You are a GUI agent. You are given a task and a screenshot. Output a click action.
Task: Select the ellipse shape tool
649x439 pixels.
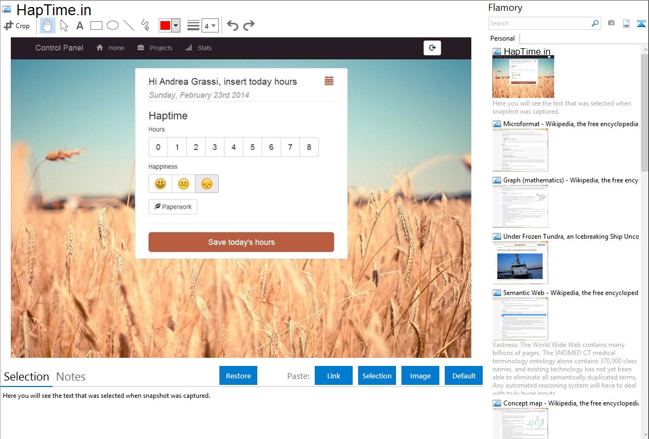click(x=113, y=25)
